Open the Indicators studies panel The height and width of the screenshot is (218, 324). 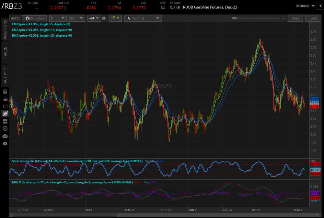coord(35,18)
